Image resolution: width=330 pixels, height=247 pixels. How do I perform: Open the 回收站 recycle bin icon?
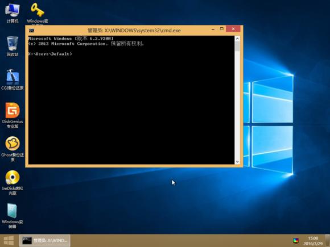[13, 46]
